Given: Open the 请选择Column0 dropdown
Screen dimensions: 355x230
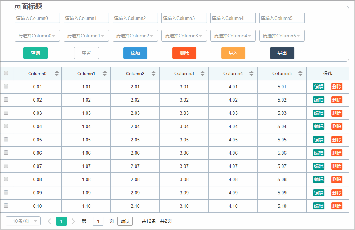Looking at the screenshot, I should coord(37,36).
